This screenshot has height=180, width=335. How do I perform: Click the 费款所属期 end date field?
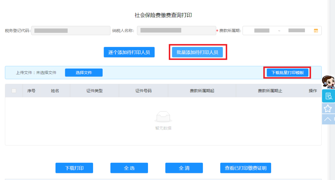(296, 30)
